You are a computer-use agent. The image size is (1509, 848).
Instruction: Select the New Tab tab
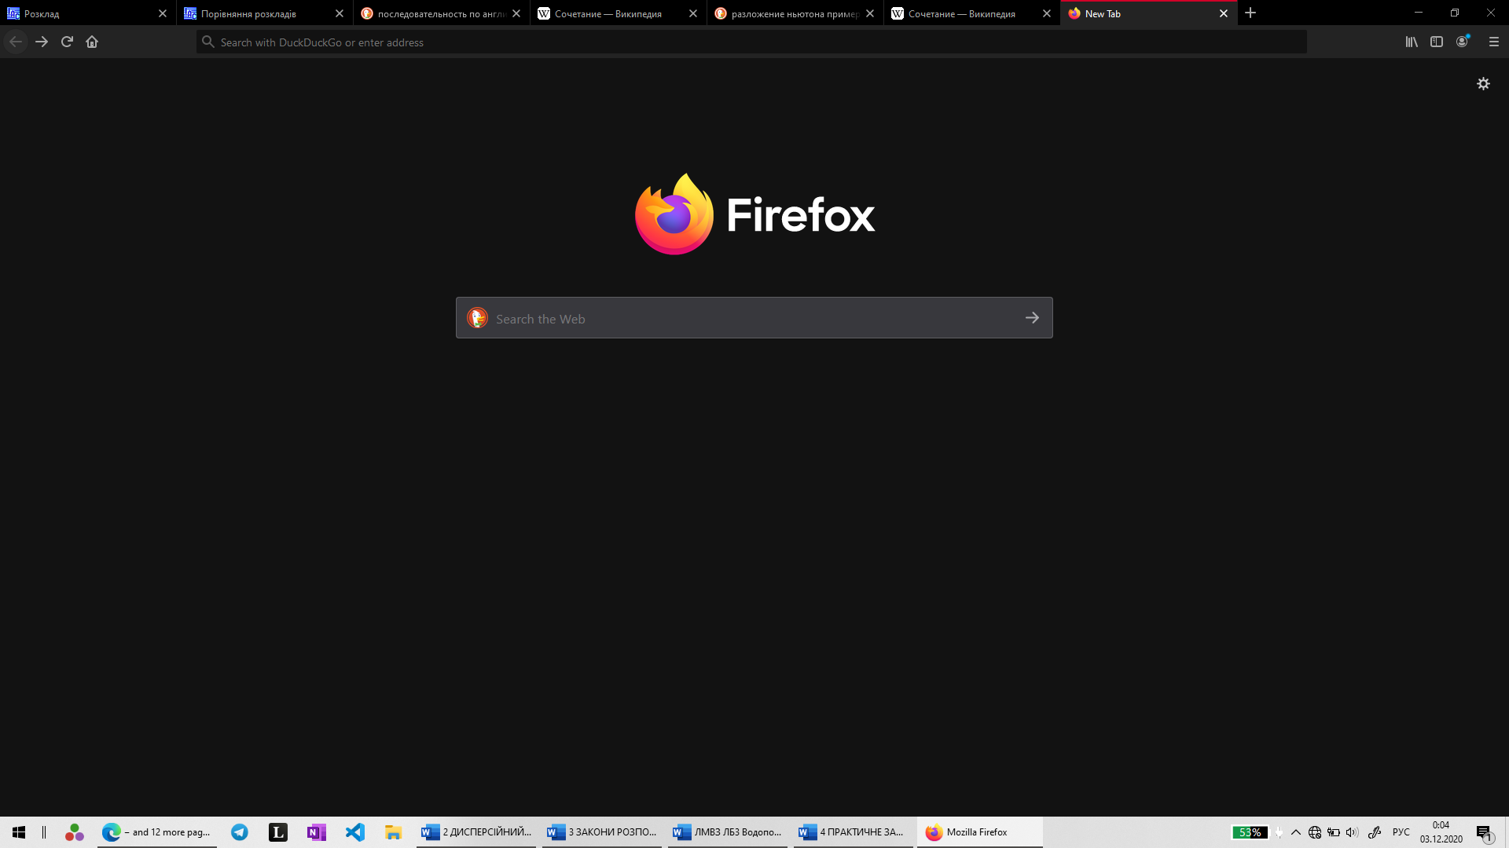(1149, 13)
